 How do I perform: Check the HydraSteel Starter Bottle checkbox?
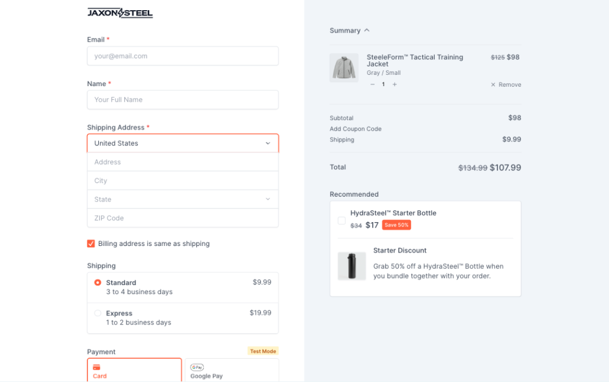tap(341, 220)
